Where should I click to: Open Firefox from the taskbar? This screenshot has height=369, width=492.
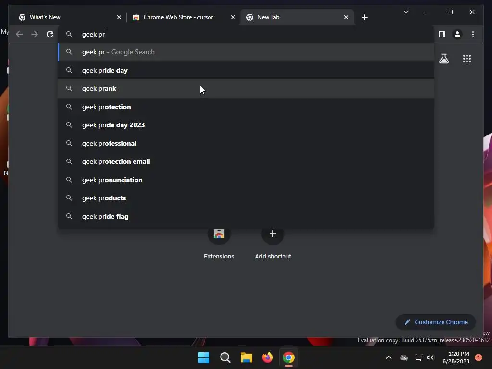(x=267, y=357)
